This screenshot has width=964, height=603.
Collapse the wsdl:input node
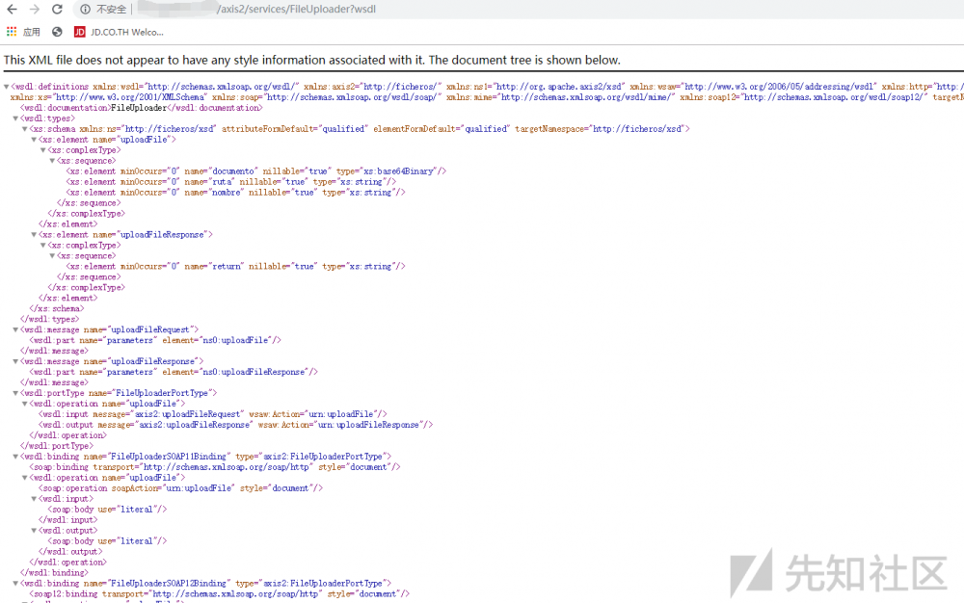point(35,499)
